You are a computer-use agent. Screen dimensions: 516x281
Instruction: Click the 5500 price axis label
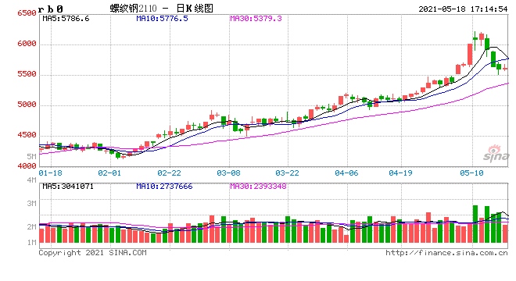[x=27, y=74]
